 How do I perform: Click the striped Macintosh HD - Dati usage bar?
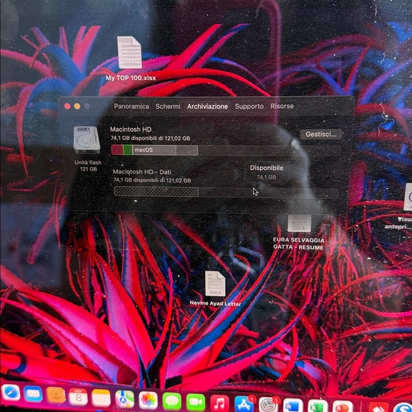[x=156, y=192]
